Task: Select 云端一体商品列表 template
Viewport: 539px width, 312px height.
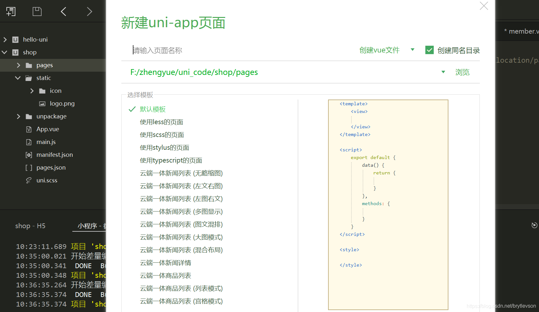Action: pos(165,276)
